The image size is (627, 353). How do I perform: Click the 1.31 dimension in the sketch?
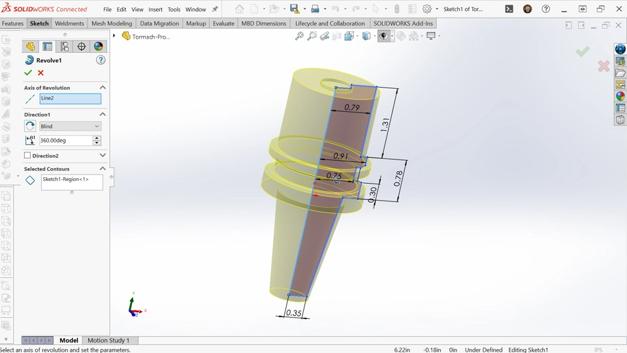[x=385, y=125]
